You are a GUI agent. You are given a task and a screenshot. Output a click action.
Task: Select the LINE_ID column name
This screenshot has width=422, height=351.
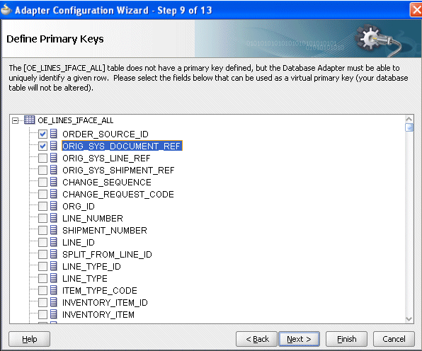(79, 242)
